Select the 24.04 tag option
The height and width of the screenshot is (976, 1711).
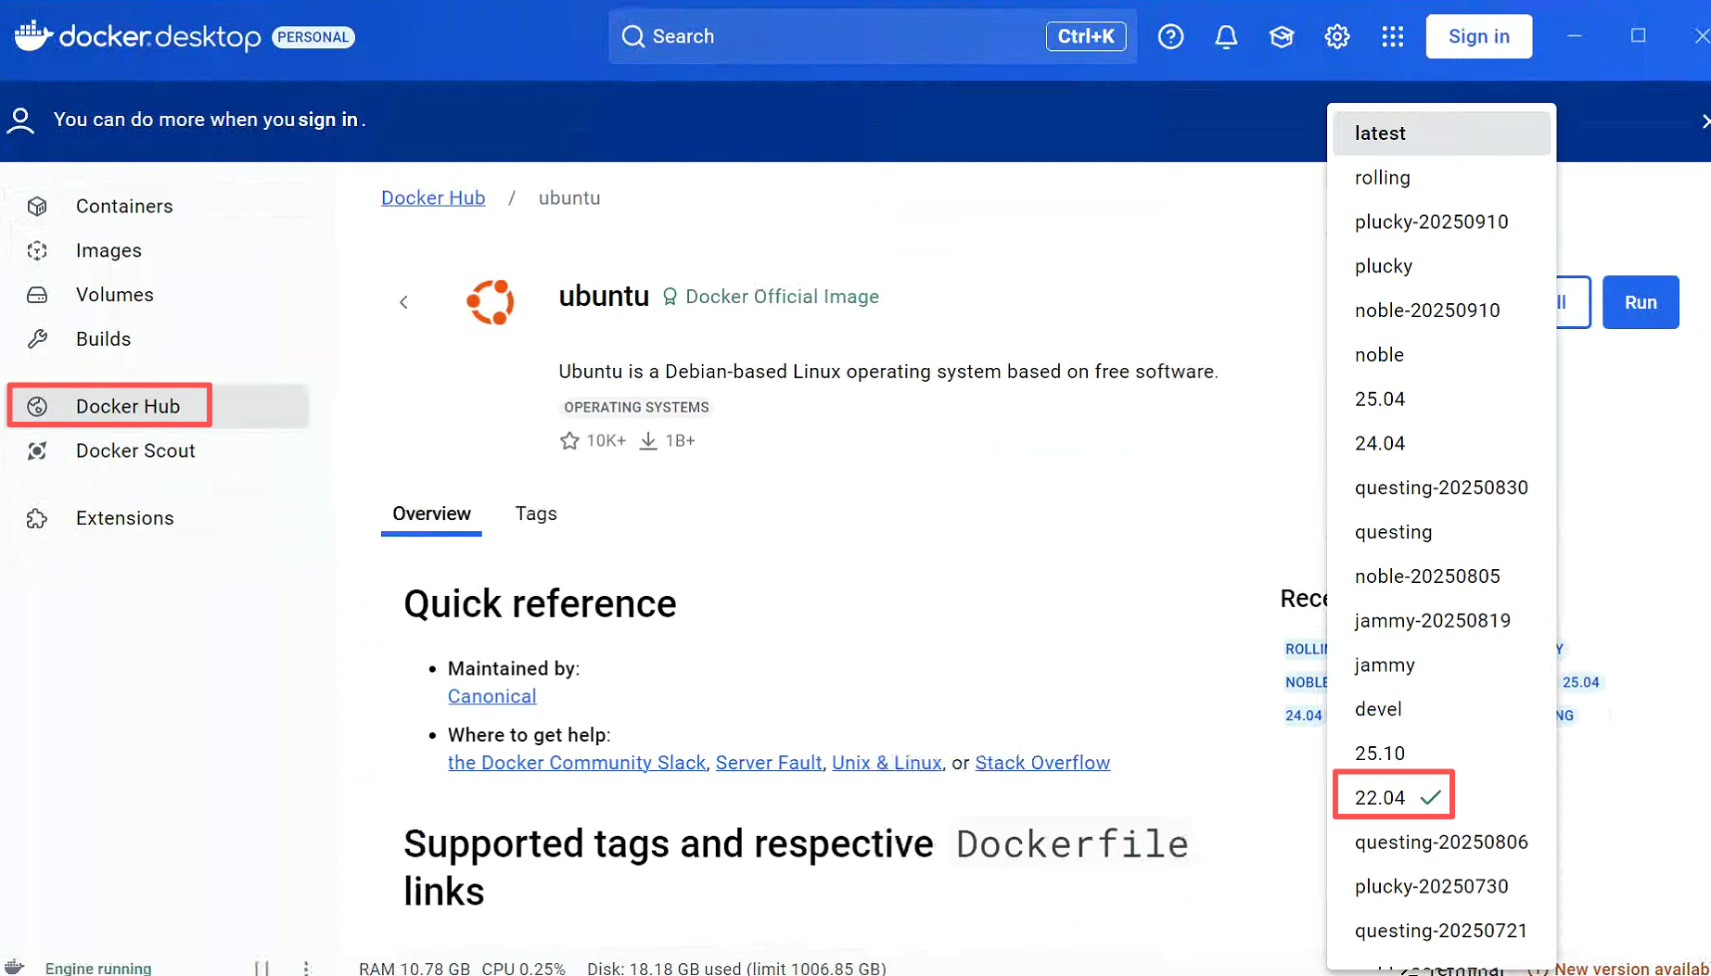tap(1441, 443)
